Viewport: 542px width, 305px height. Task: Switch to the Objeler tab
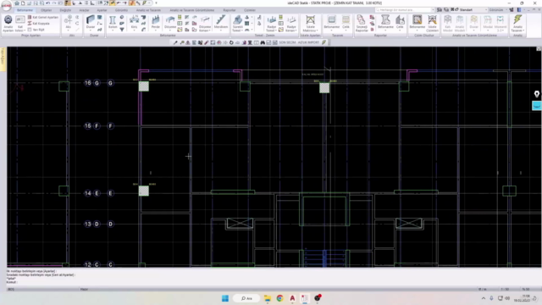[47, 10]
